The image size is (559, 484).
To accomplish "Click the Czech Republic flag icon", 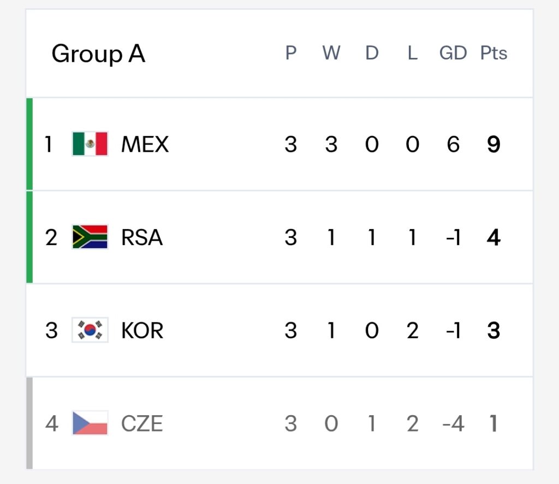I will (x=90, y=423).
